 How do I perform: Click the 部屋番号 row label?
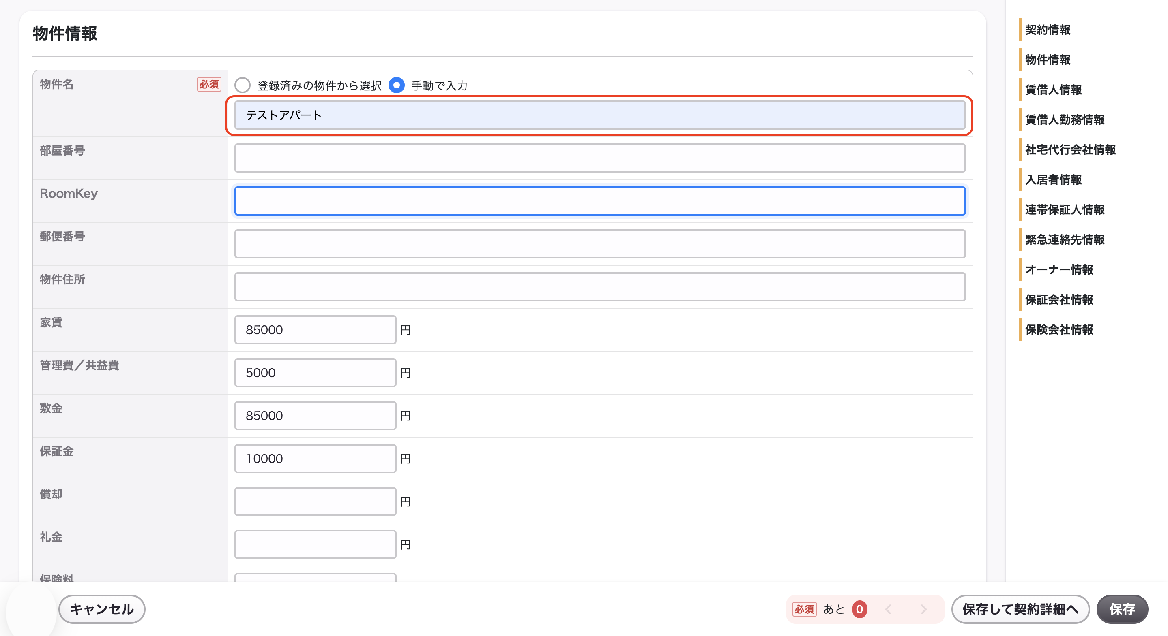click(x=62, y=150)
